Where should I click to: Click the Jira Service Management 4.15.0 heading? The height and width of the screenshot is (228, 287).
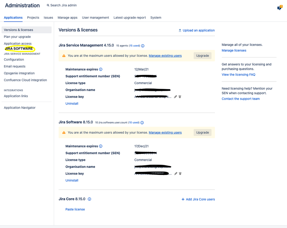pyautogui.click(x=86, y=45)
